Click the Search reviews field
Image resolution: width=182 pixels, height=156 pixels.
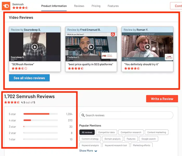(x=126, y=115)
